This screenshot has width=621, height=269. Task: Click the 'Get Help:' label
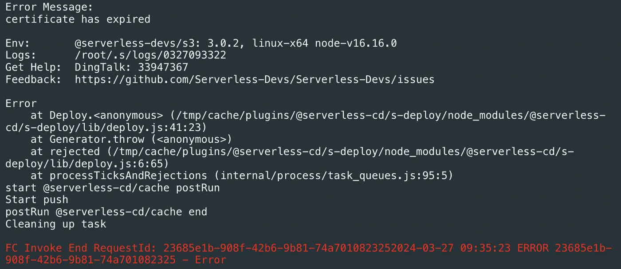coord(33,67)
